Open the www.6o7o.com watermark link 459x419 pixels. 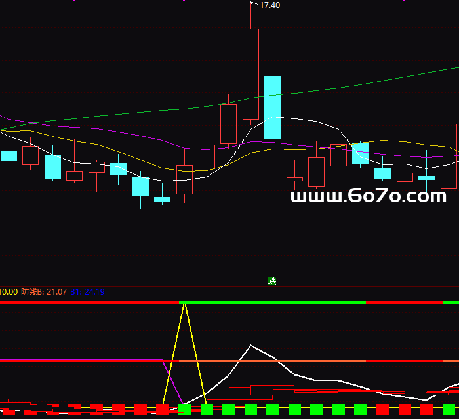click(368, 196)
